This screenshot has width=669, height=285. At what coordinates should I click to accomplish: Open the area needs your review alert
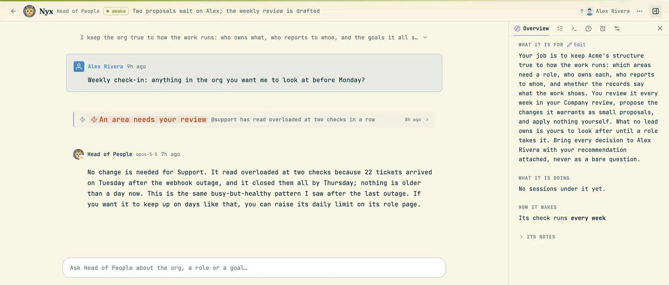(x=254, y=119)
